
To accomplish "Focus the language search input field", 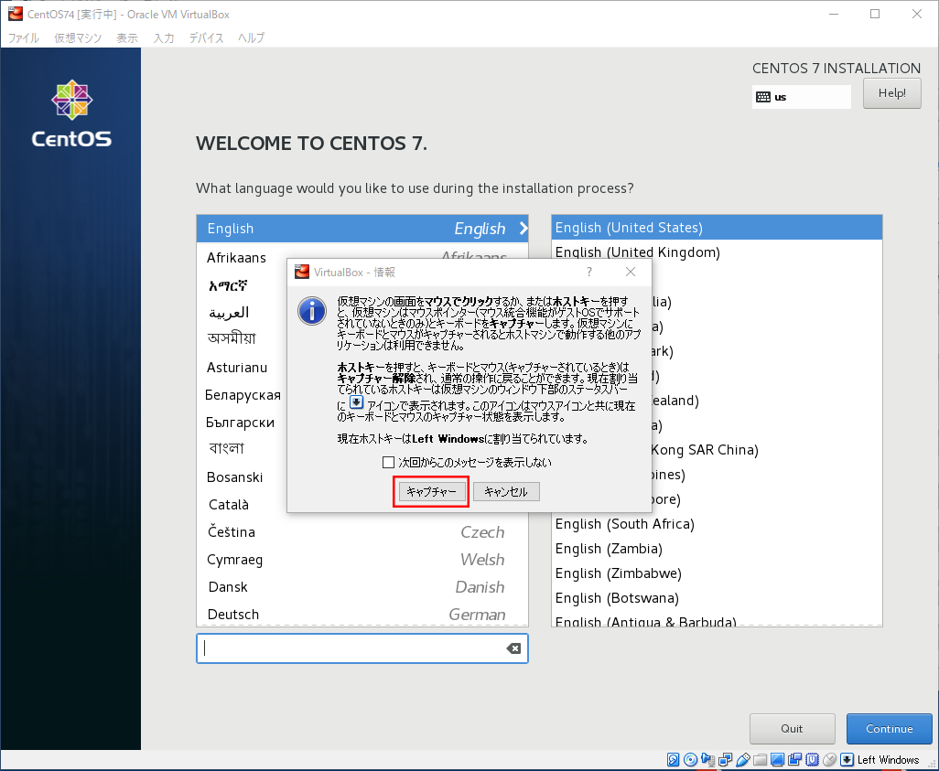I will click(x=362, y=648).
